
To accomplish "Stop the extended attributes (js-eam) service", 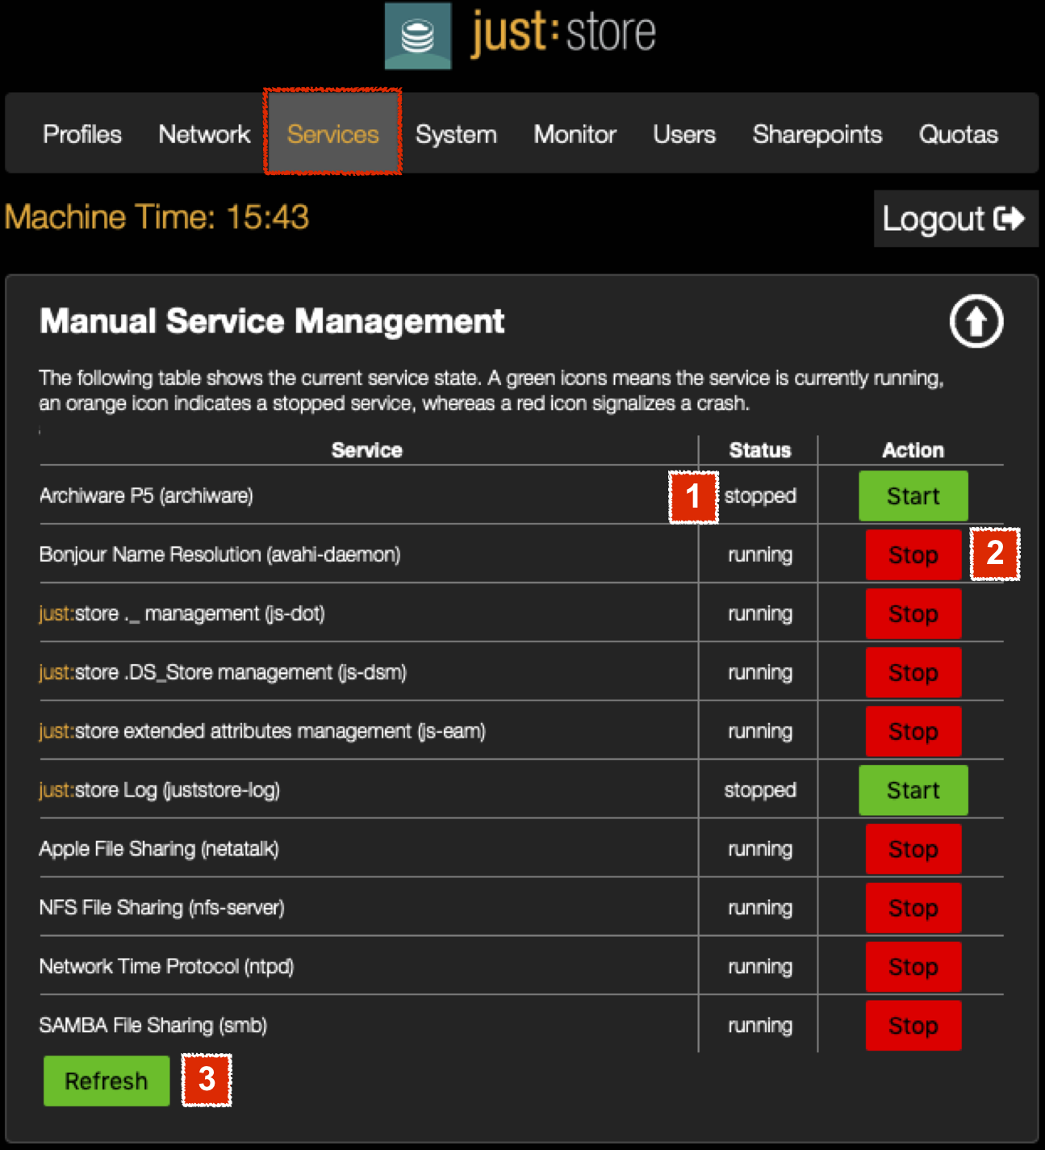I will click(913, 731).
